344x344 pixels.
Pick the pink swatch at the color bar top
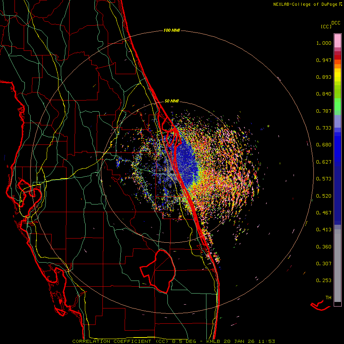338,41
